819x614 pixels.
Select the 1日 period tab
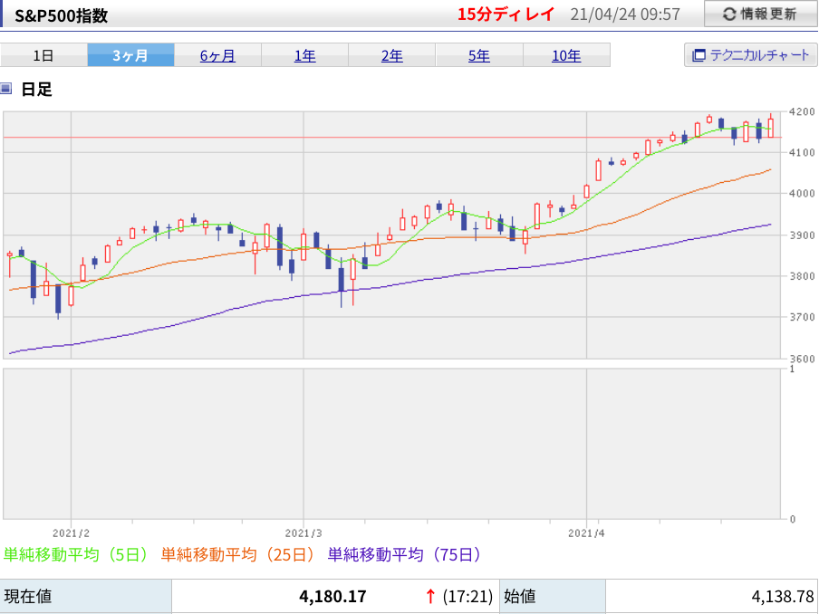click(x=43, y=55)
